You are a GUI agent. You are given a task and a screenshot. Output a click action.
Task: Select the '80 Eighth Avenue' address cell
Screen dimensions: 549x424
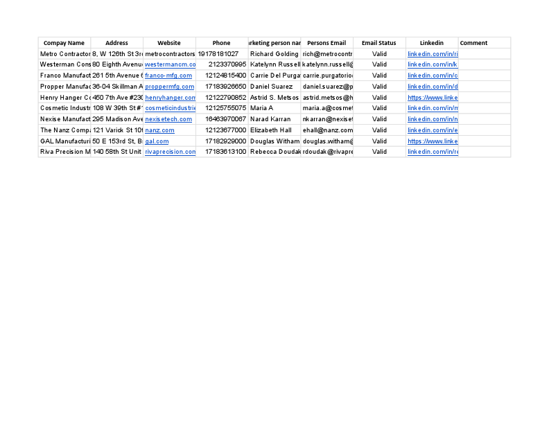[x=117, y=64]
